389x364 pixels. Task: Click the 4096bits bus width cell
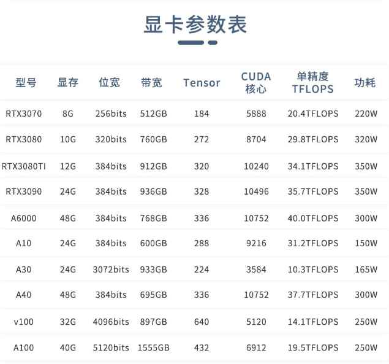(111, 322)
